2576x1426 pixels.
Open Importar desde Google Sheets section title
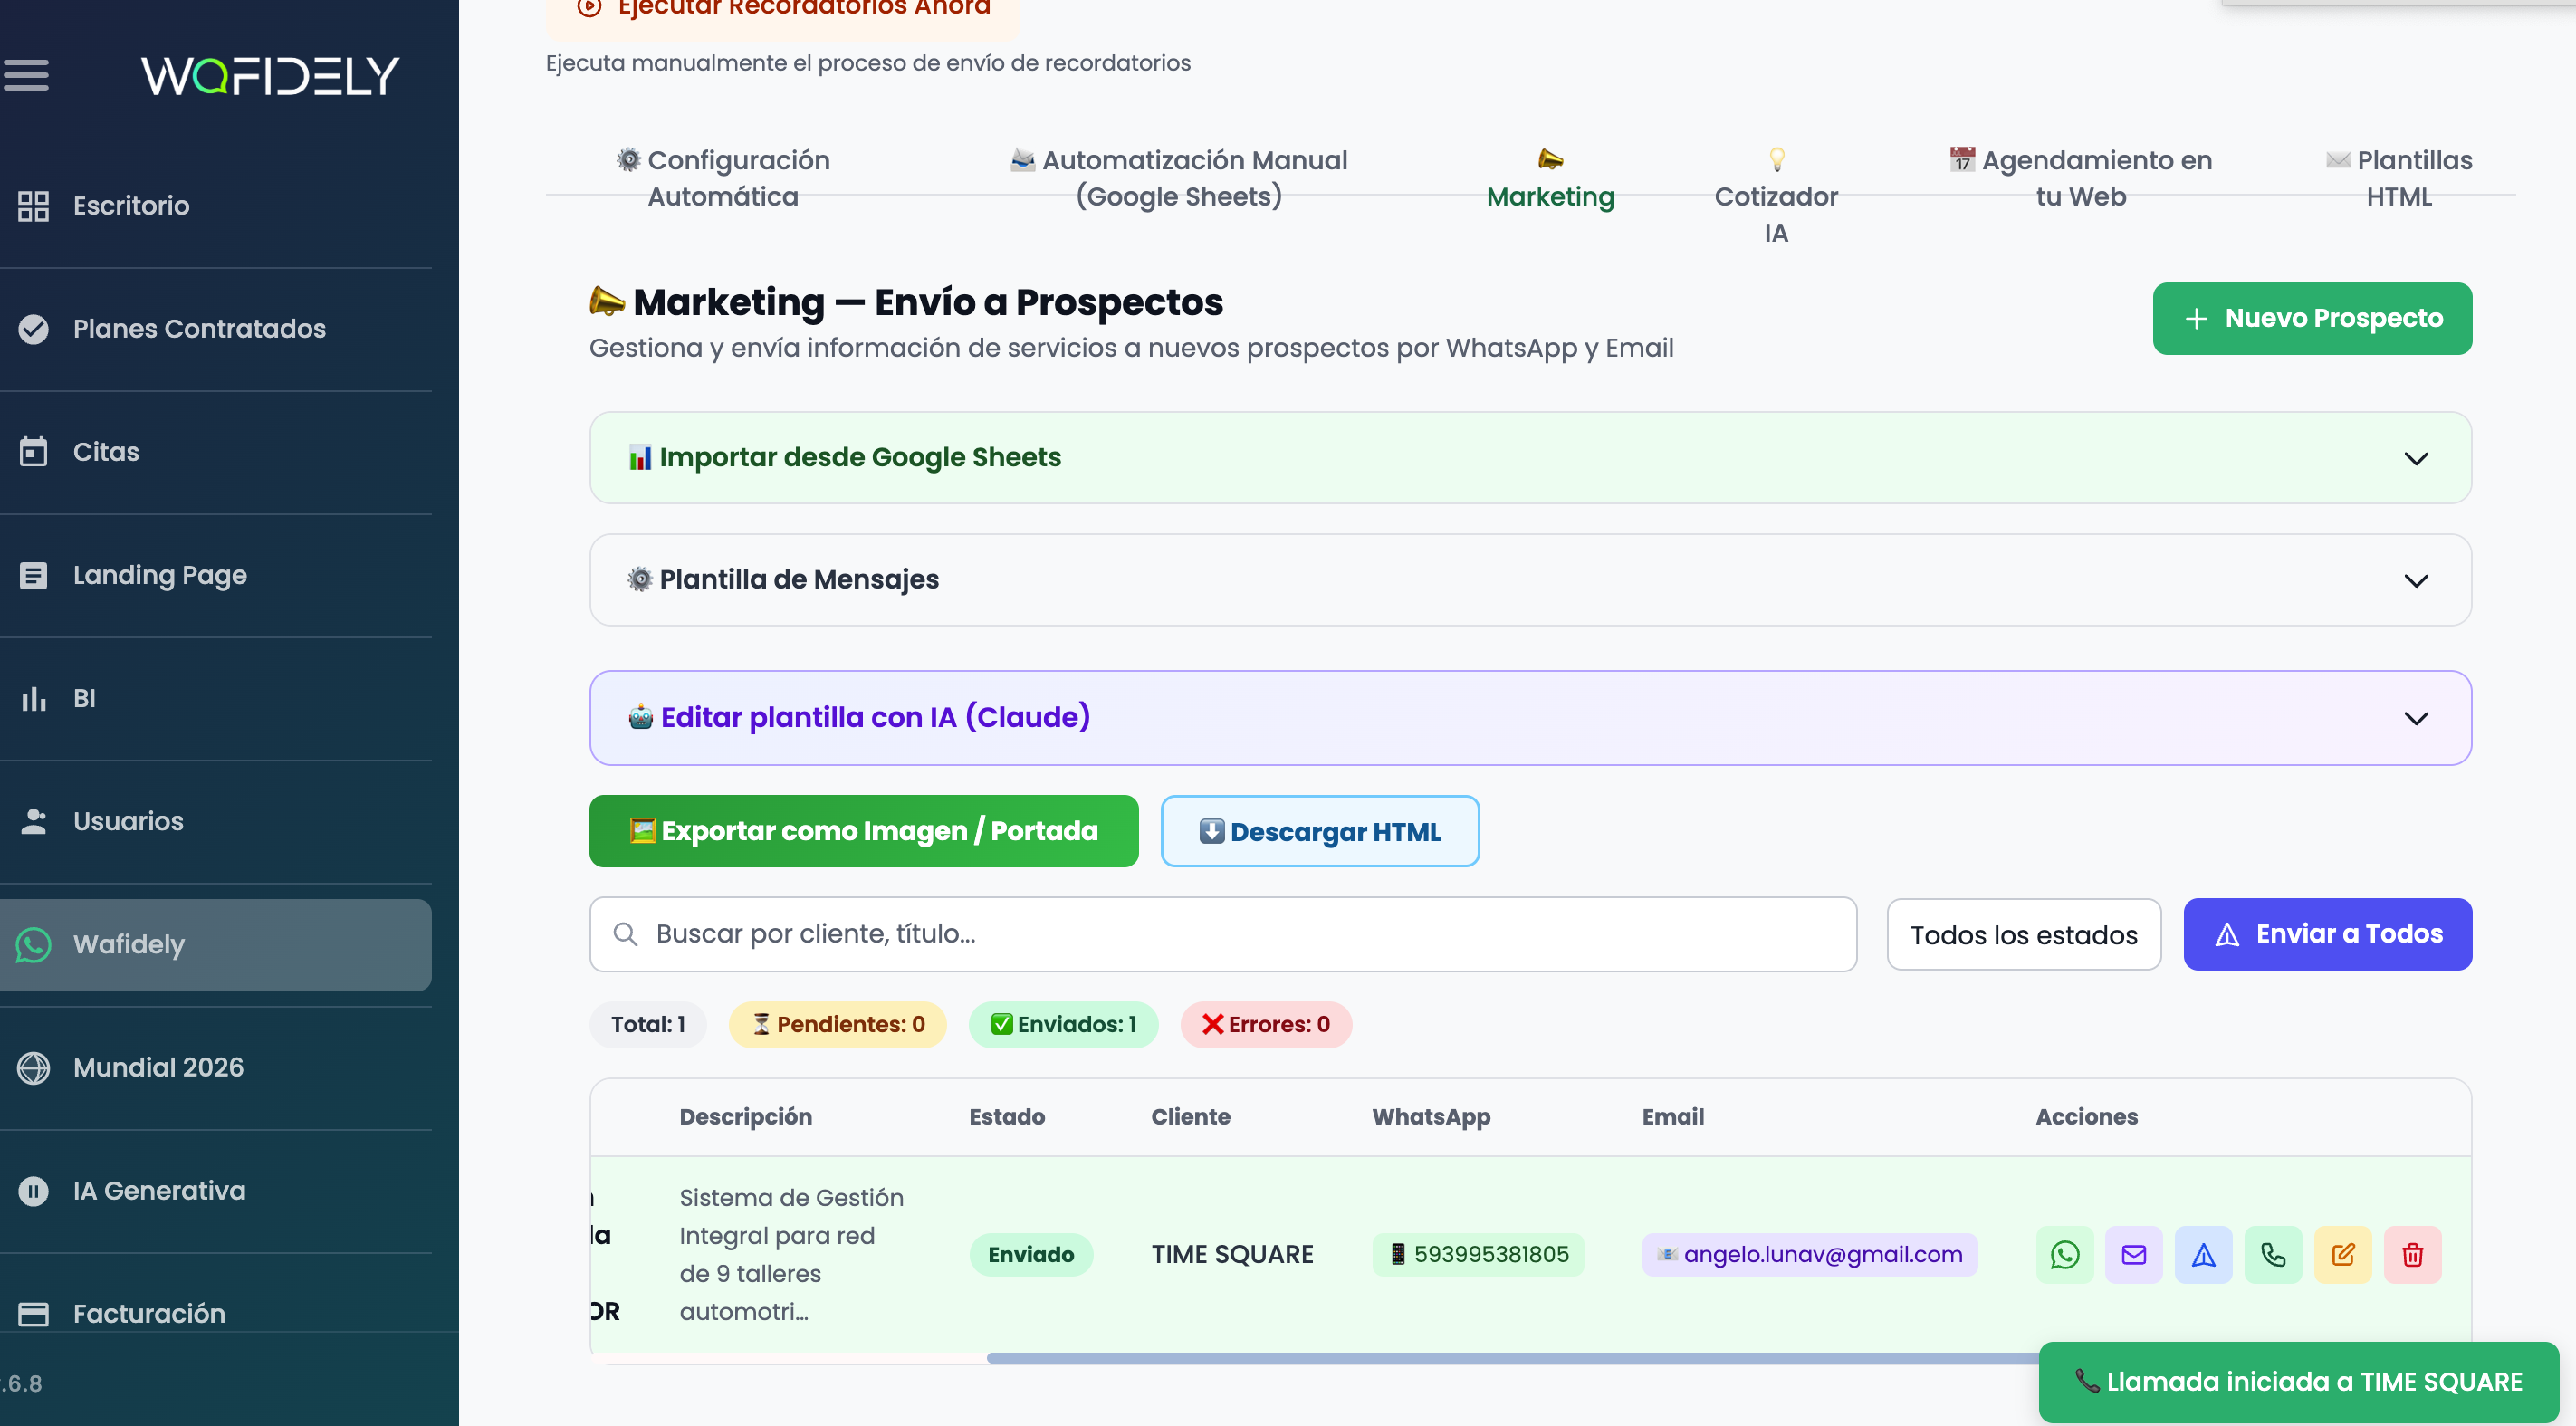click(845, 457)
